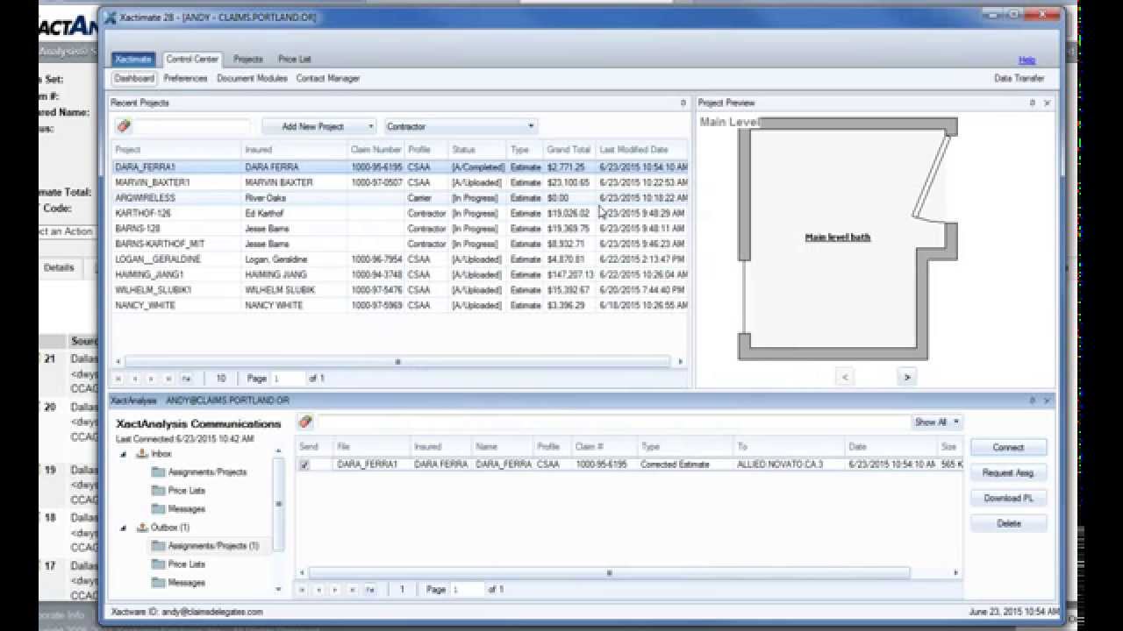Uncheck Send checkbox for DARA_FERRA1
Image resolution: width=1123 pixels, height=631 pixels.
point(304,464)
